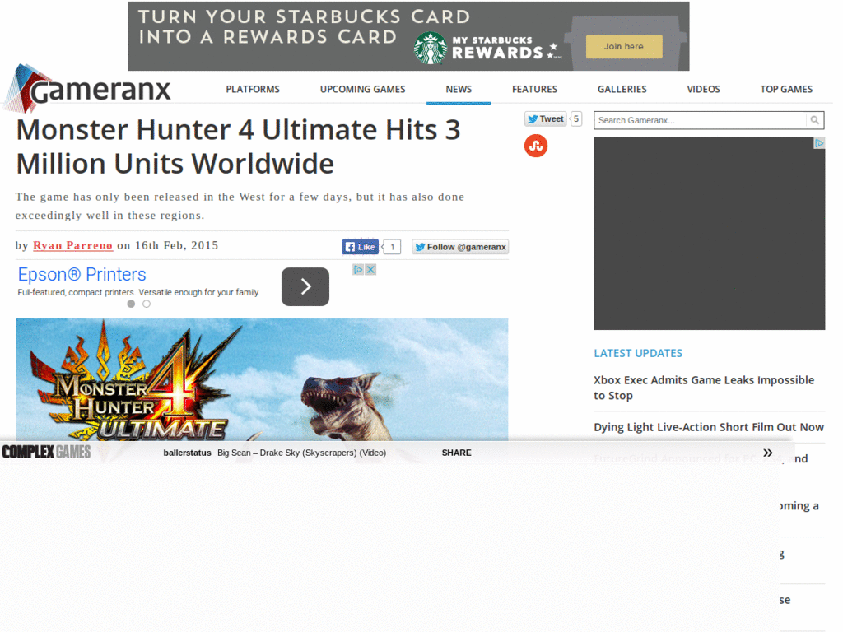Click the Epson ad next arrow button
Viewport: 843px width, 632px height.
[x=305, y=286]
